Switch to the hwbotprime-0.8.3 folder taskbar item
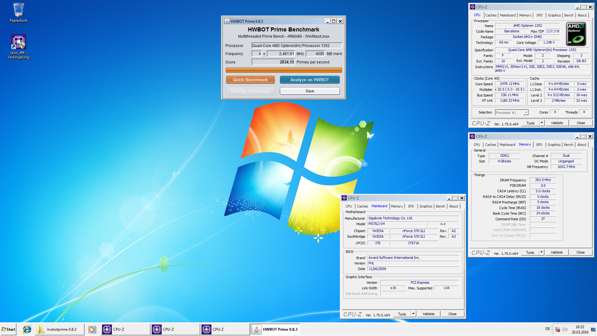 (x=60, y=329)
